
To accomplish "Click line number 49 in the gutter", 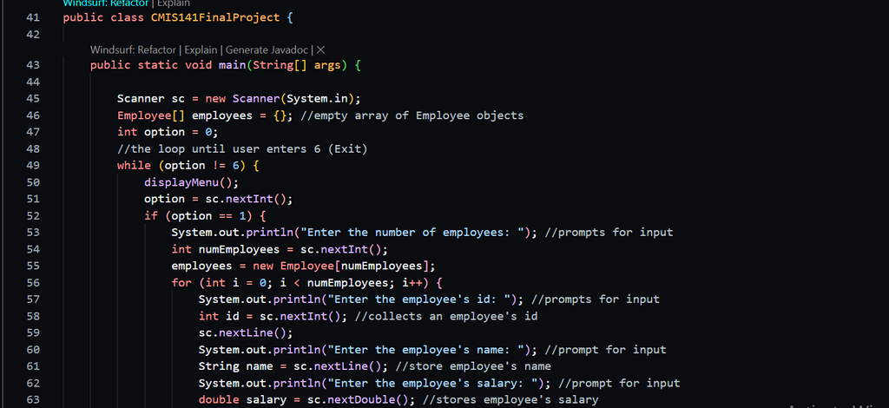I will point(33,165).
